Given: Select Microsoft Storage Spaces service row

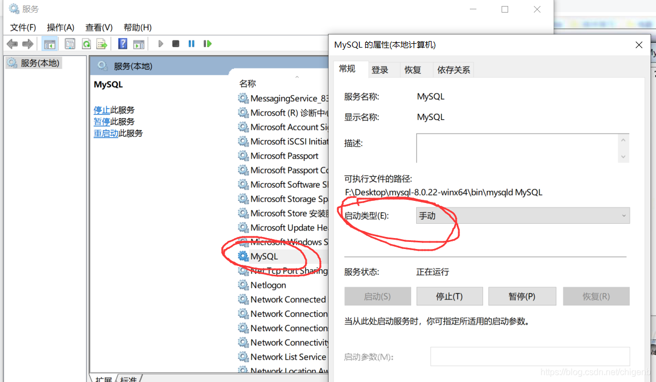Looking at the screenshot, I should [283, 199].
